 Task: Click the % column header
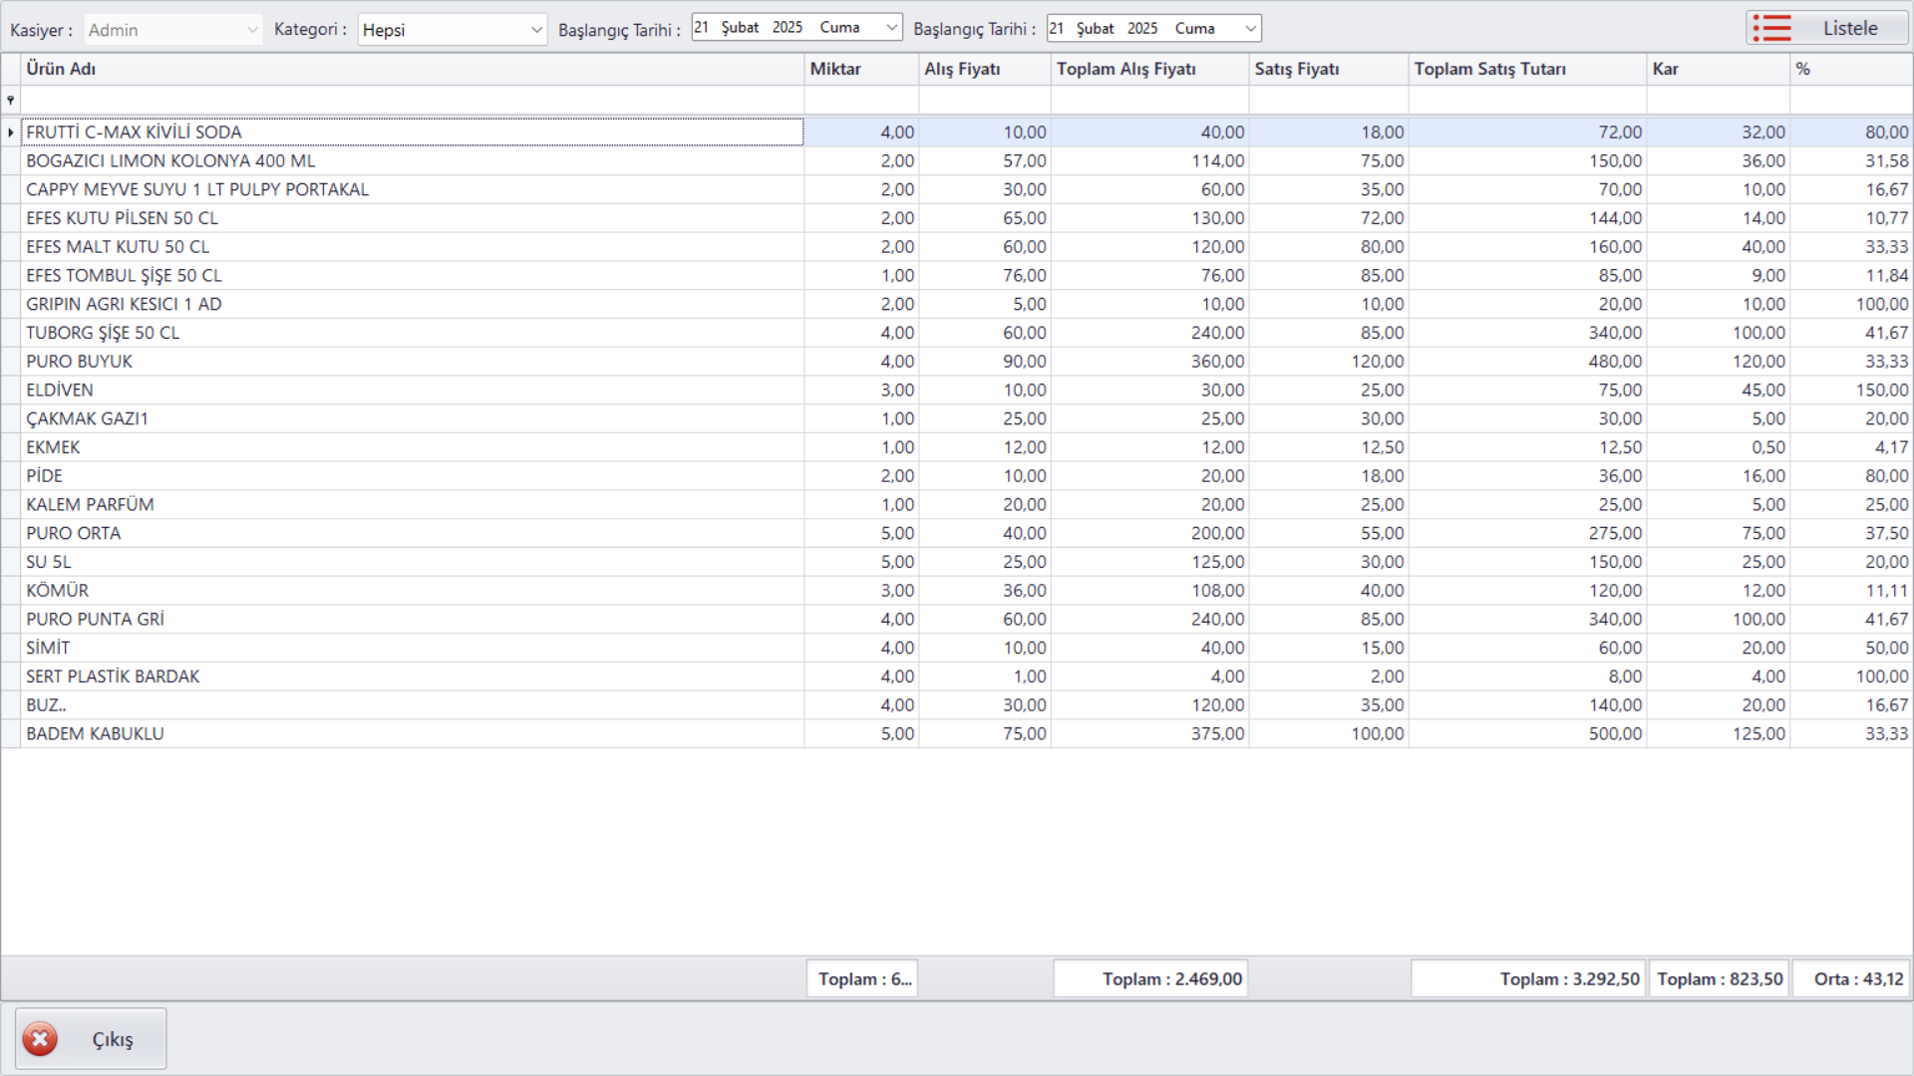coord(1851,69)
